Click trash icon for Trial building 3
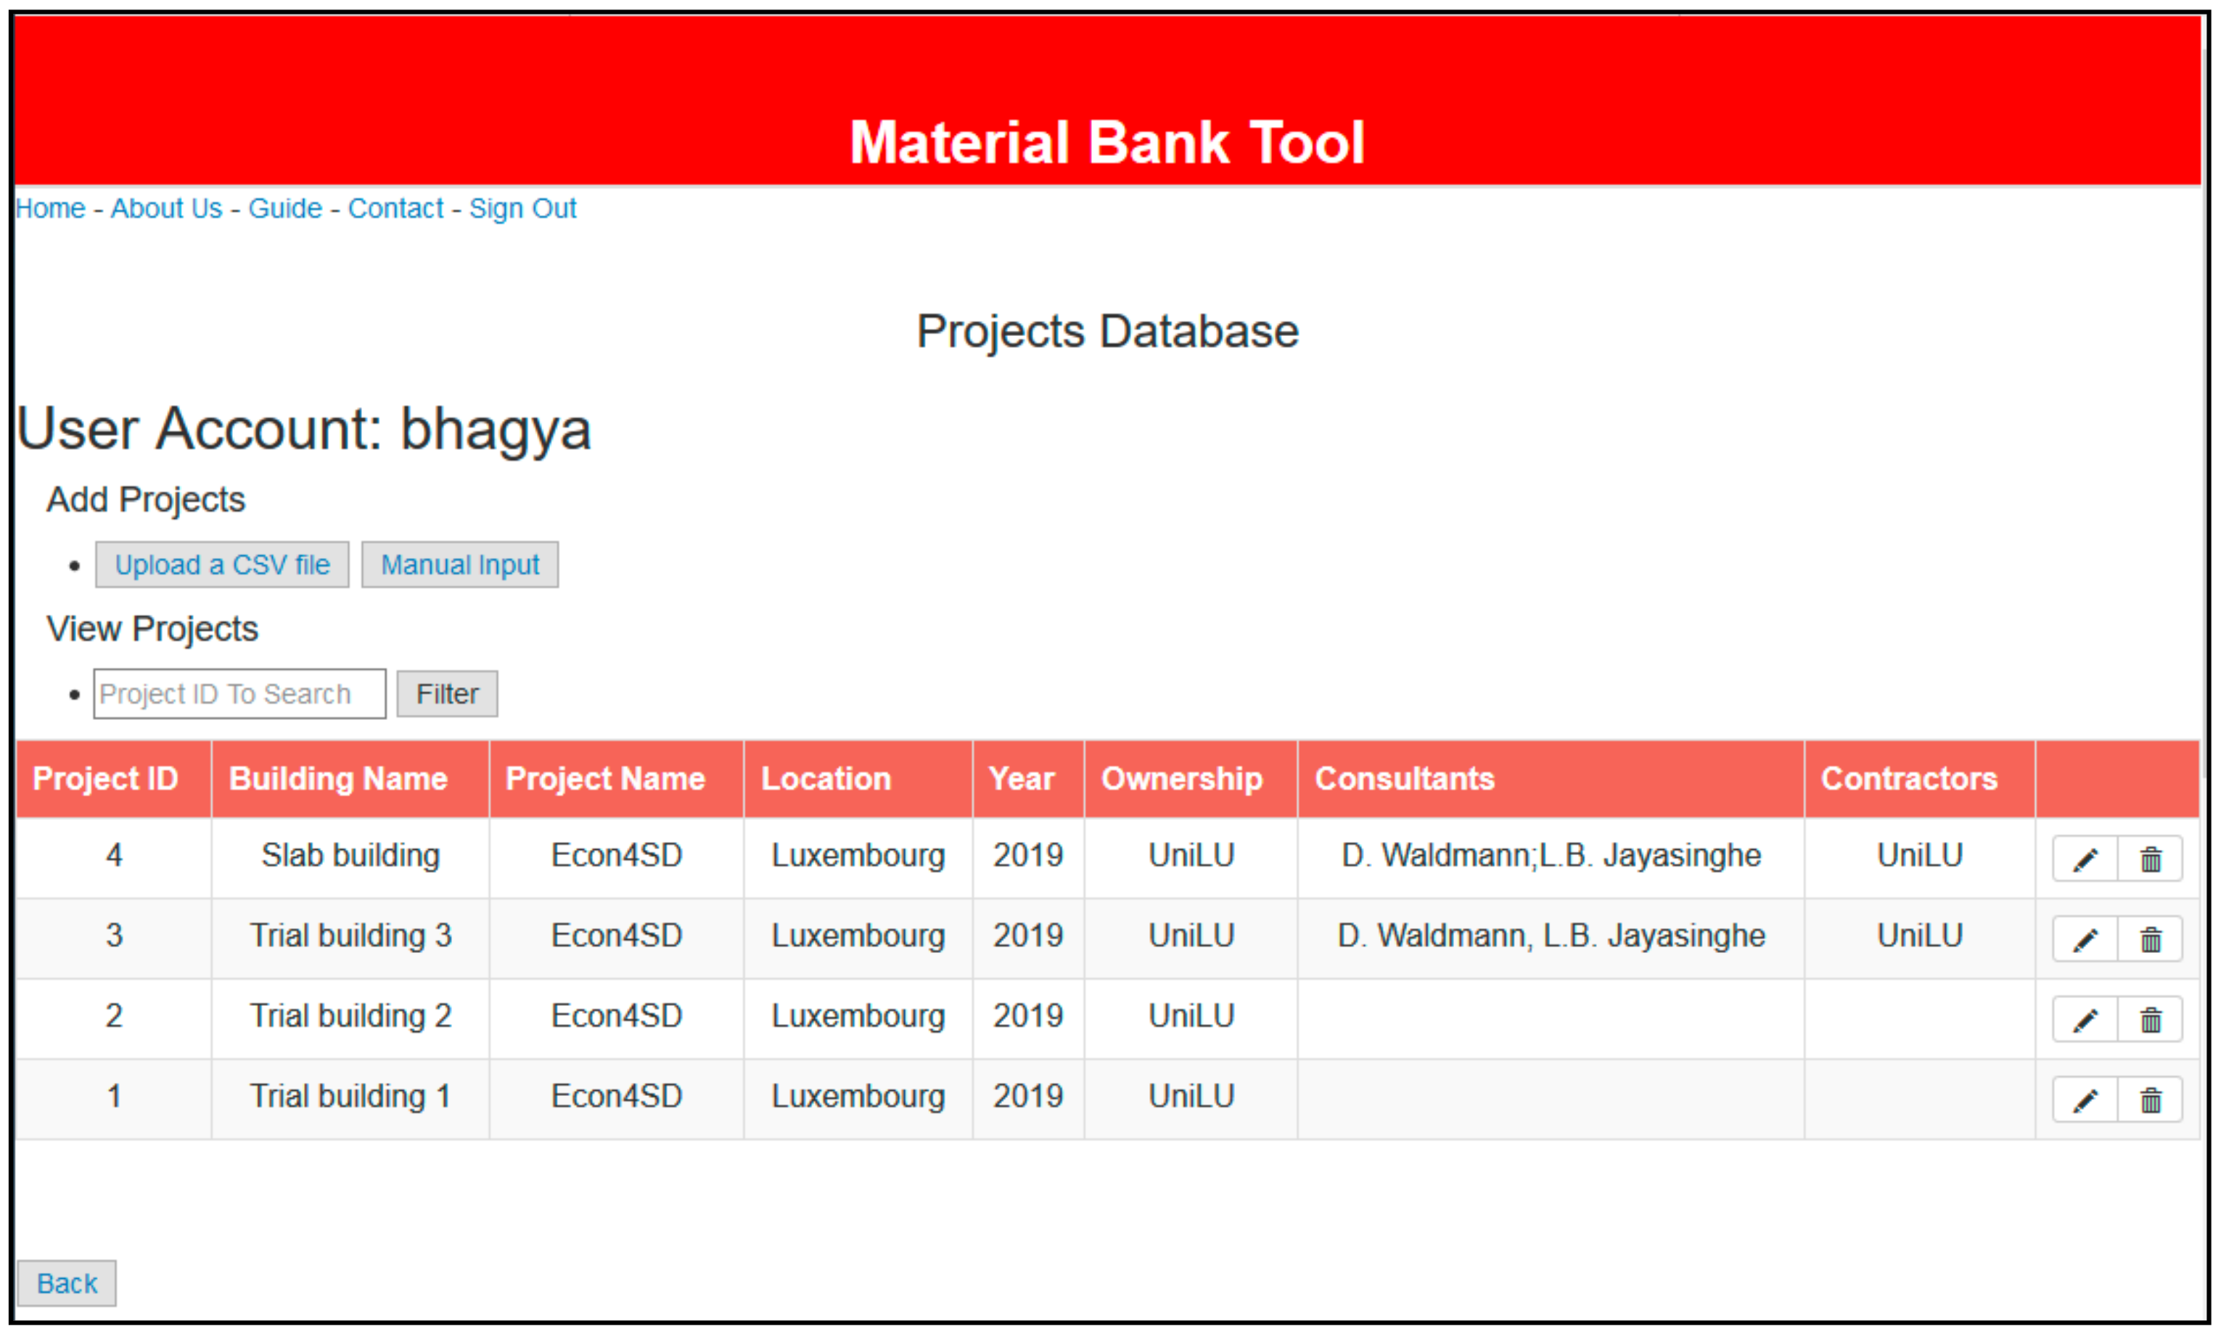 click(2150, 939)
